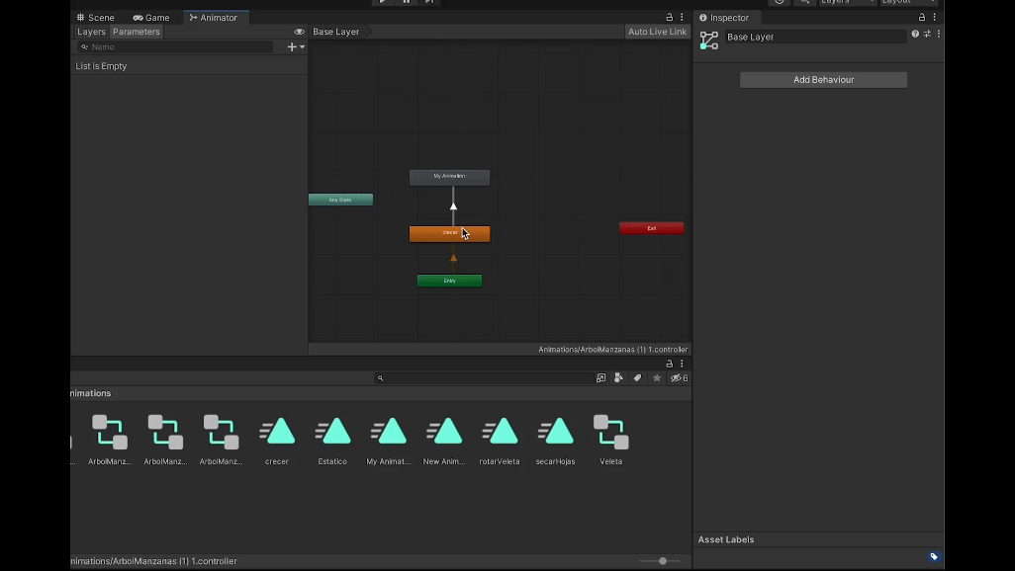The image size is (1015, 571).
Task: Select the green Entry node
Action: [x=449, y=281]
